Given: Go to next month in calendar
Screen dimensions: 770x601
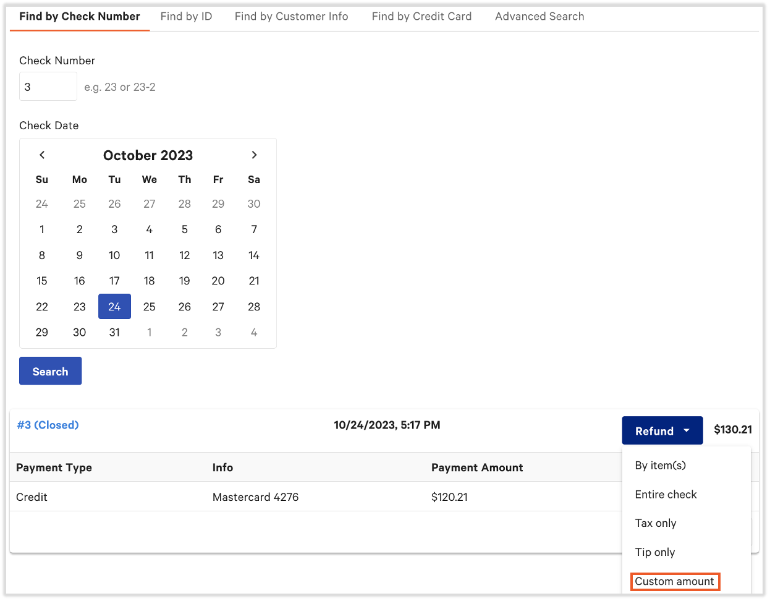Looking at the screenshot, I should (254, 155).
